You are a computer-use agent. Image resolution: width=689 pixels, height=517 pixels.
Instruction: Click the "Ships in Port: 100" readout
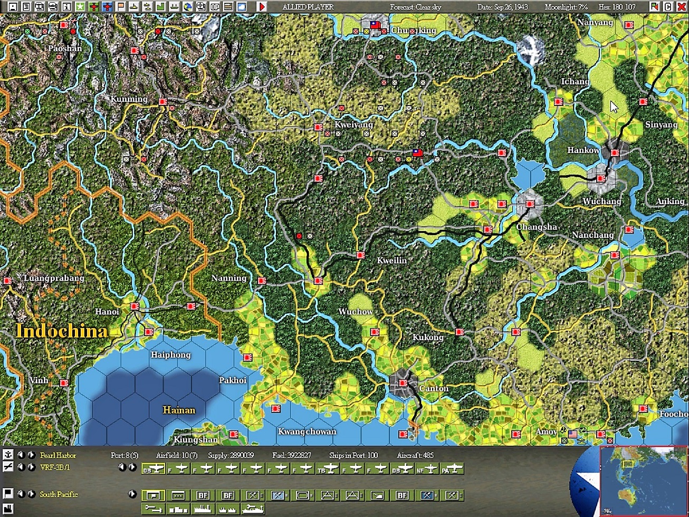(353, 455)
